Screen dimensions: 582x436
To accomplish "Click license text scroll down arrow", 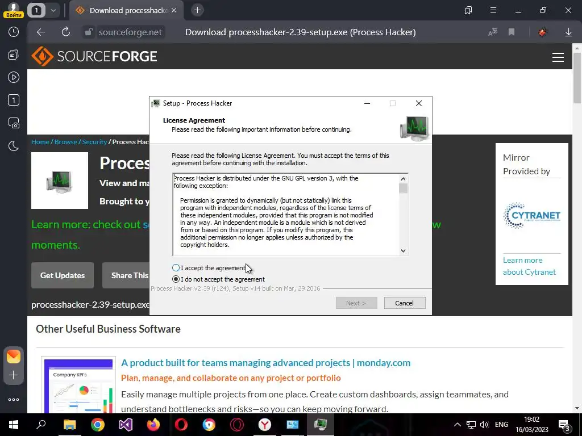I will point(403,250).
